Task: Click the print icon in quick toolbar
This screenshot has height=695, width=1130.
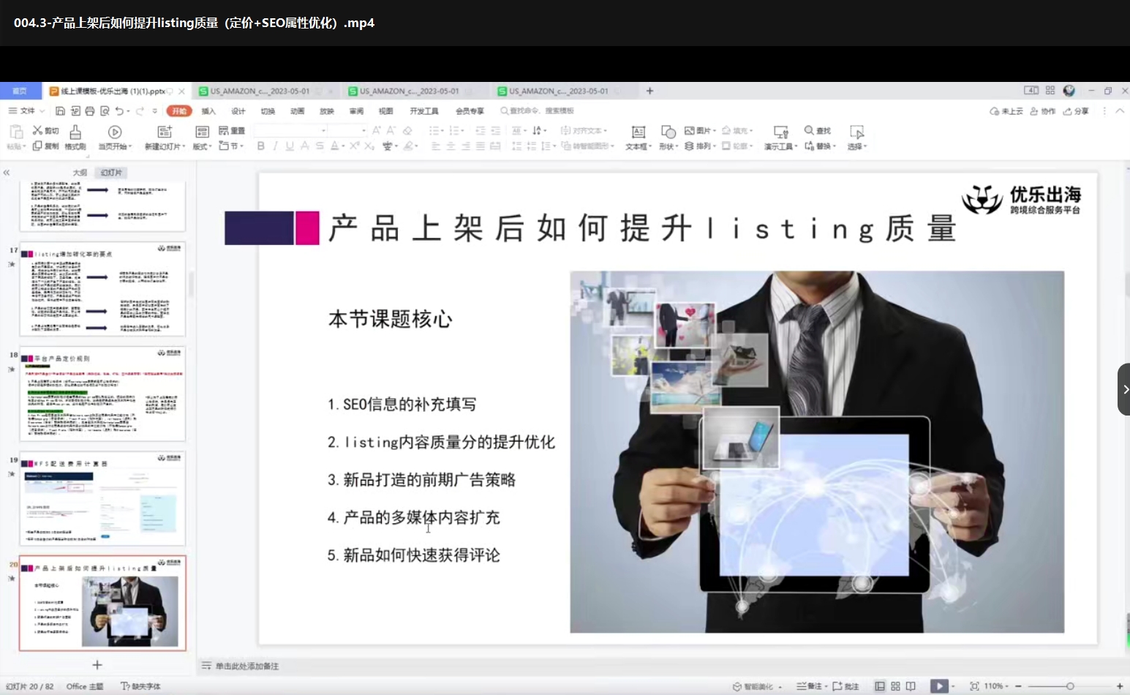Action: [89, 111]
